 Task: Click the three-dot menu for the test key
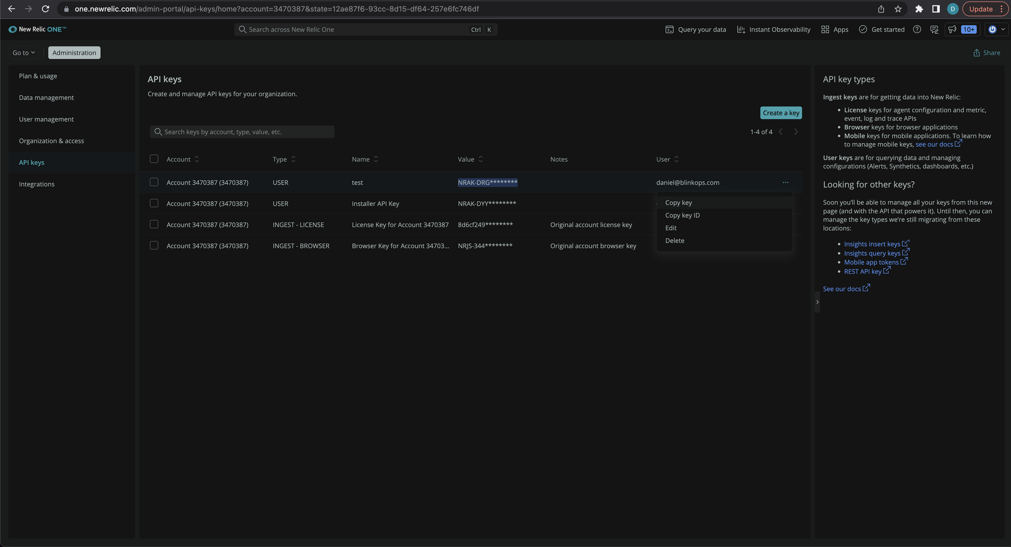[x=786, y=183]
